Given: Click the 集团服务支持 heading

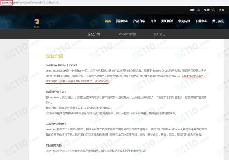Looking at the screenshot, I should [x=55, y=145].
